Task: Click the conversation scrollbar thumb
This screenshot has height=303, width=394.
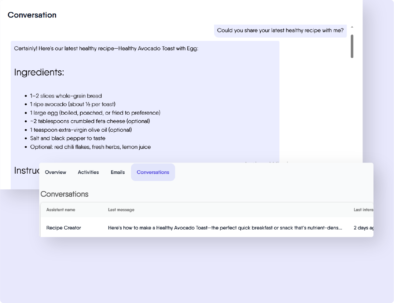Action: click(352, 46)
